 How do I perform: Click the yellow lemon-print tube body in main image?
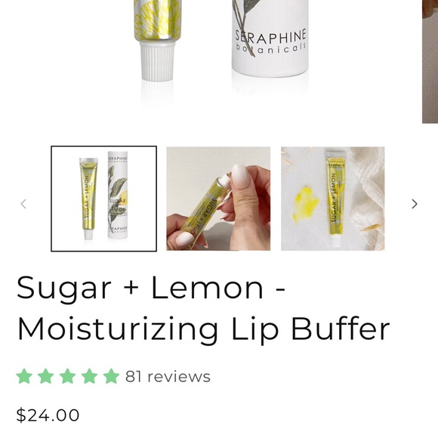158,20
